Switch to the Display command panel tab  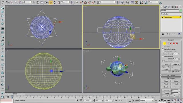(x=176, y=7)
